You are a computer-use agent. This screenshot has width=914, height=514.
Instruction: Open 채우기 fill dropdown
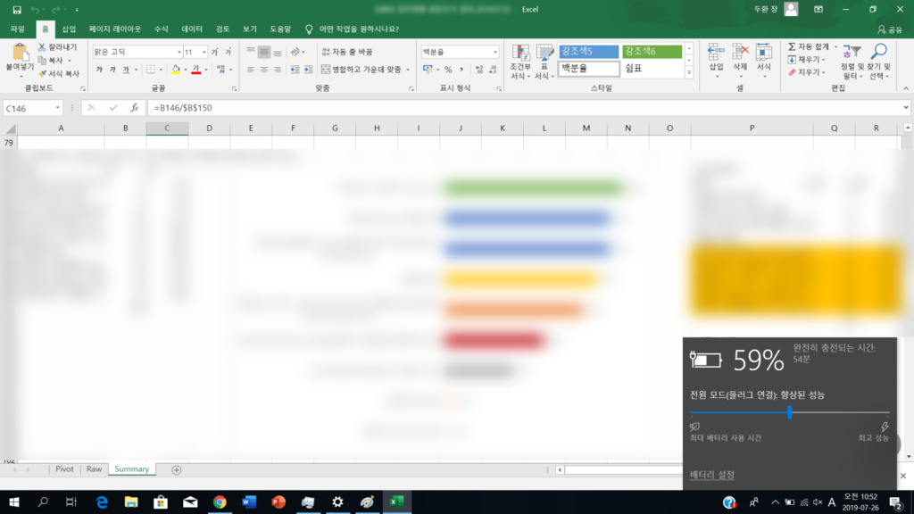807,60
